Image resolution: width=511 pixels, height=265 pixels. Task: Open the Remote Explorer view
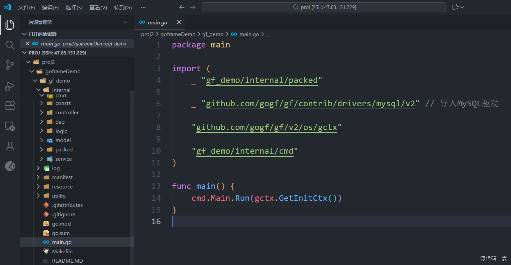point(10,126)
